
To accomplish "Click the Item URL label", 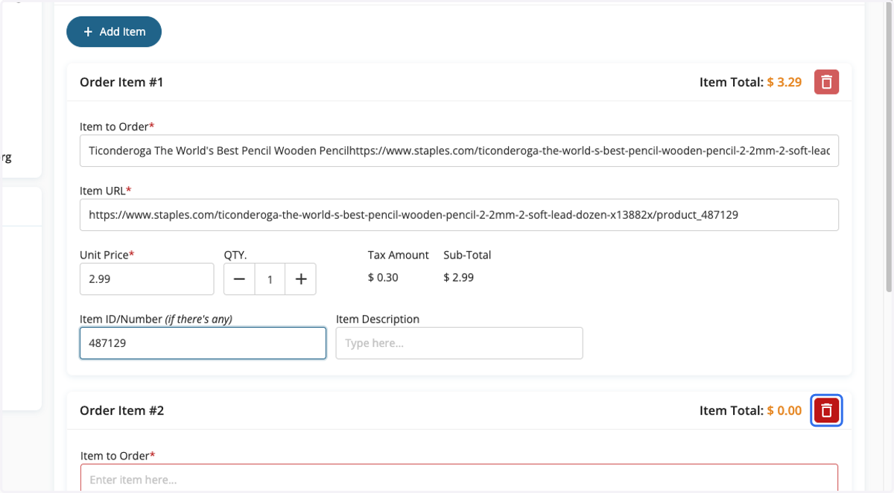I will [x=105, y=191].
